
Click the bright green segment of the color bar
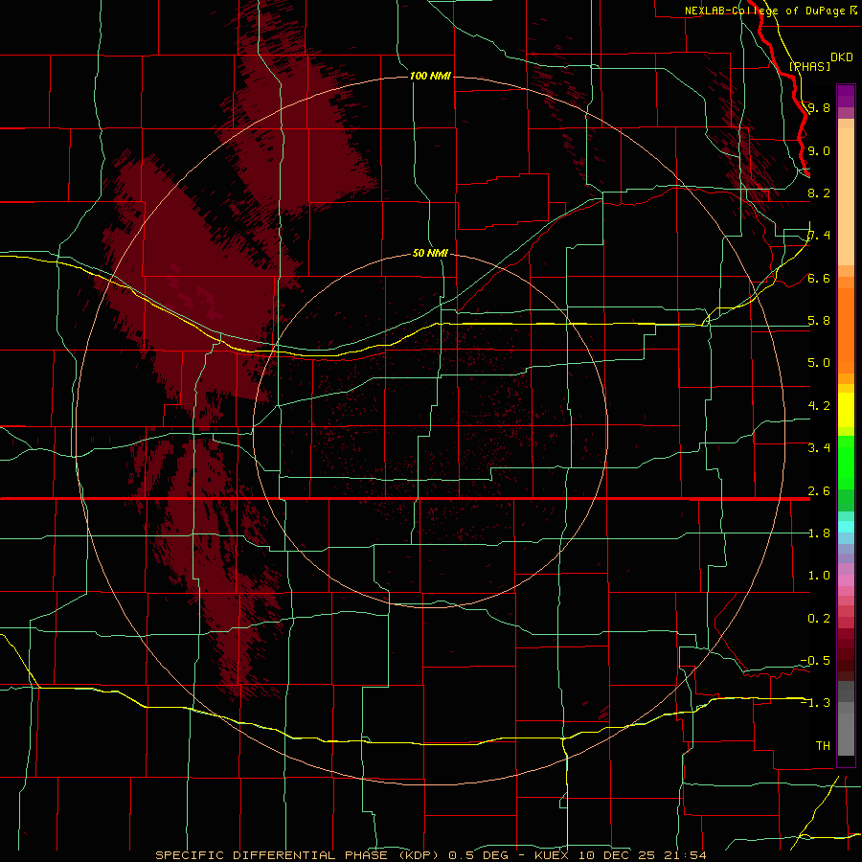click(x=846, y=462)
